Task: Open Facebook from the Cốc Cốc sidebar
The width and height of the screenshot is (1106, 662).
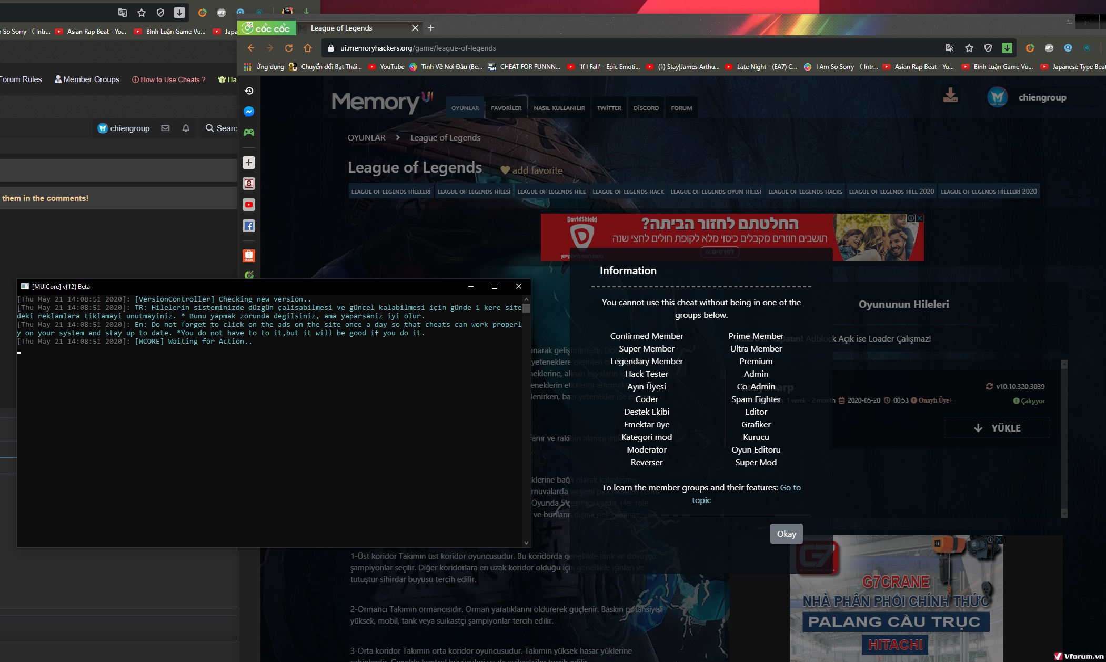Action: [x=249, y=226]
